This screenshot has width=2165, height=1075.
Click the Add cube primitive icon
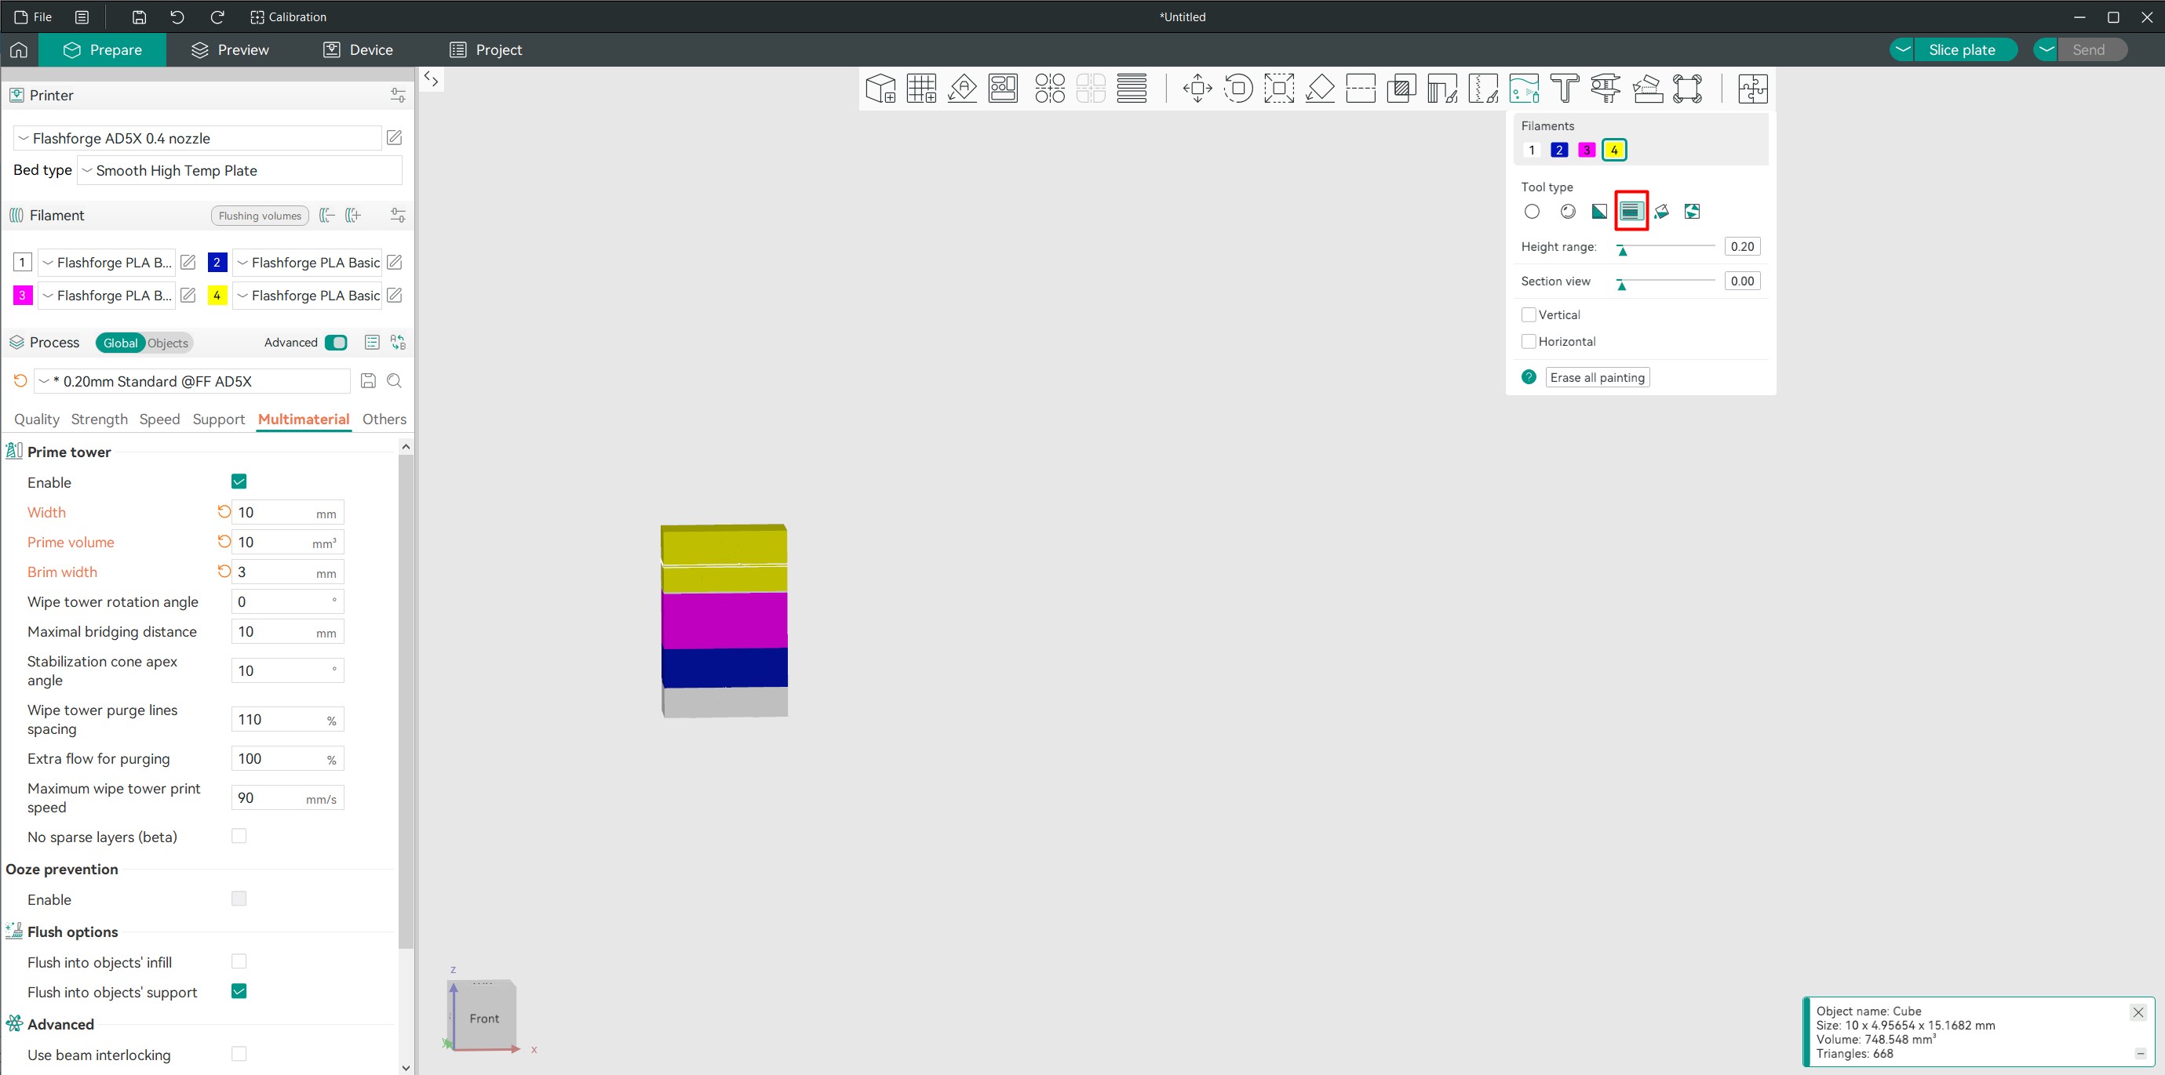point(880,88)
